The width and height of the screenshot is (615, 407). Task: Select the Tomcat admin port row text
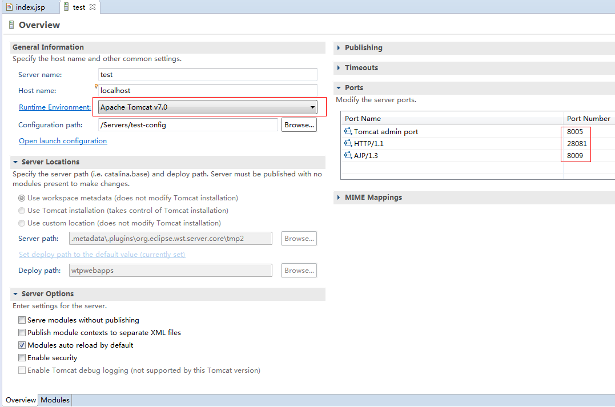pyautogui.click(x=386, y=132)
